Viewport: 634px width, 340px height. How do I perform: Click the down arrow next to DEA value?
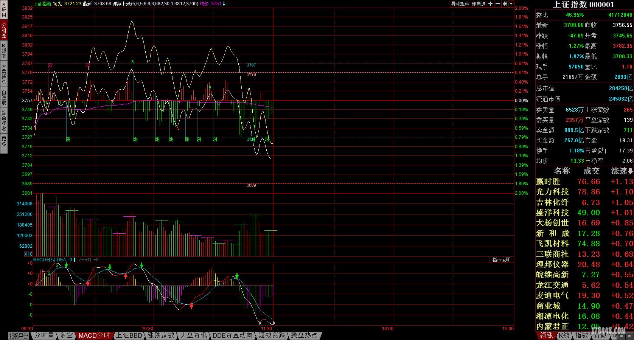coord(75,260)
